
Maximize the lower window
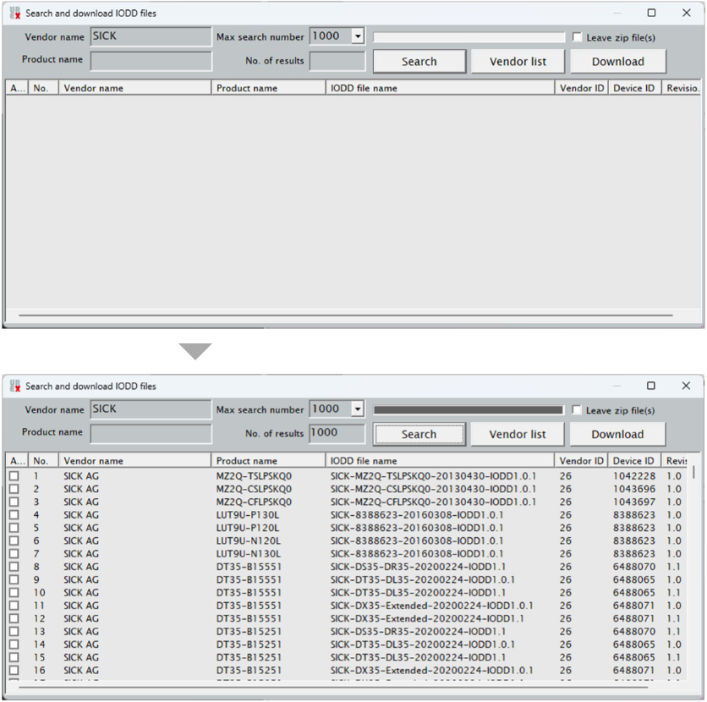pos(651,386)
